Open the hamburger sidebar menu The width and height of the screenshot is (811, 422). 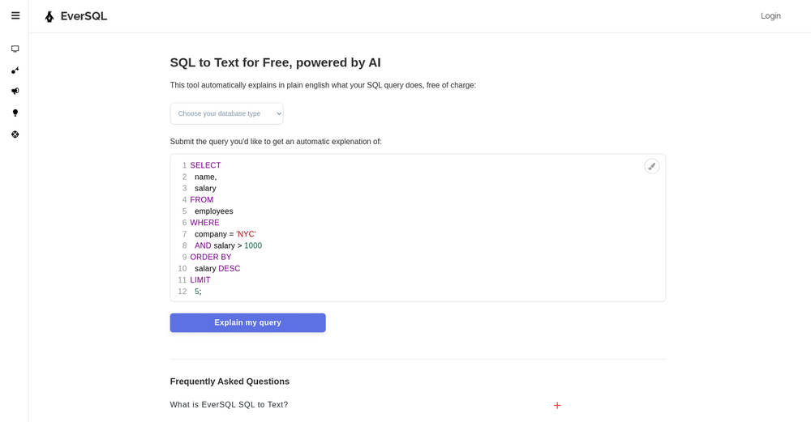[x=15, y=15]
